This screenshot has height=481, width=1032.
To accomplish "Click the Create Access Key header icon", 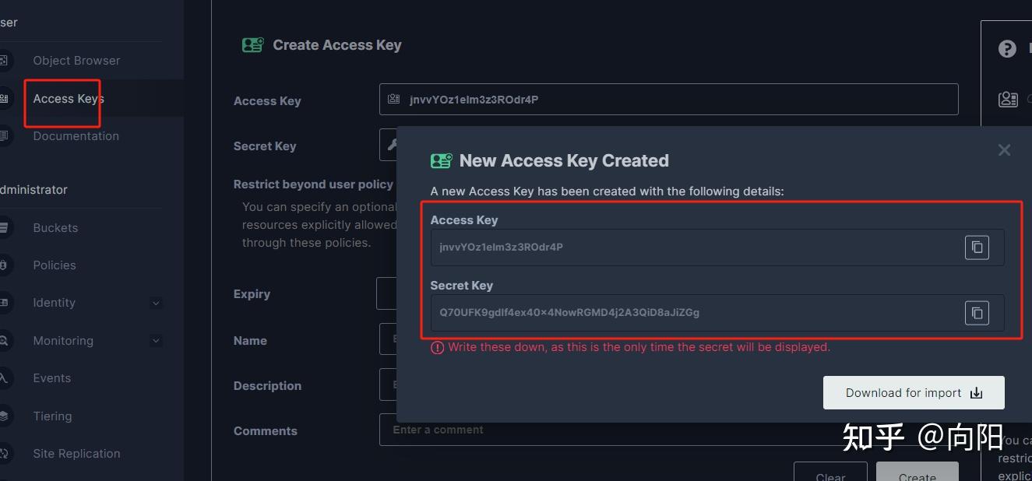I will pos(252,45).
